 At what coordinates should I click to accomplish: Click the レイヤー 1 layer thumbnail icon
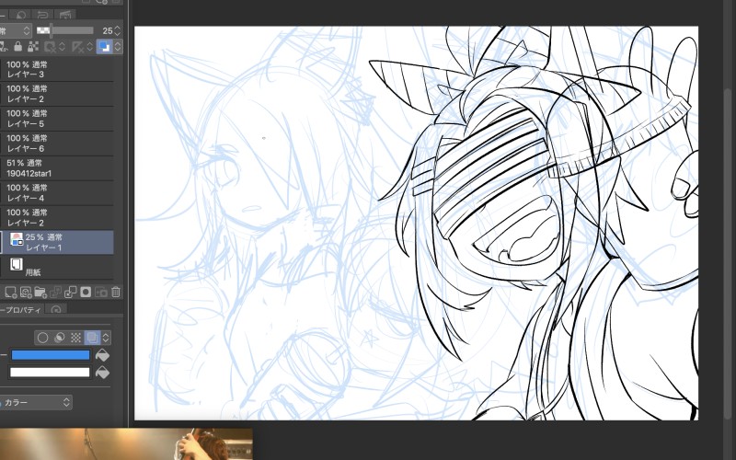coord(17,239)
